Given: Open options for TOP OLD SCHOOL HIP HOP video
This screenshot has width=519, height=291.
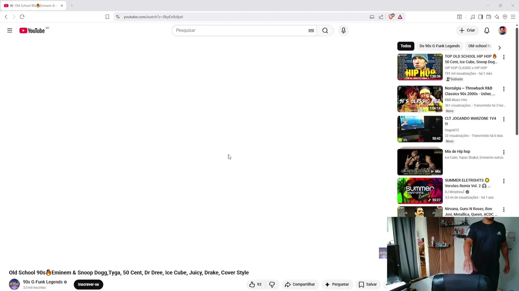Looking at the screenshot, I should pyautogui.click(x=504, y=57).
